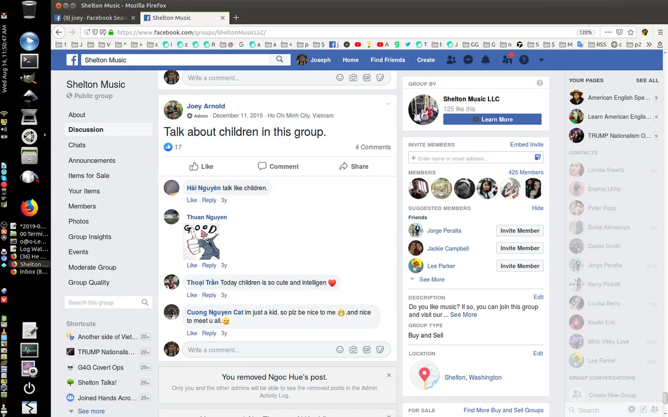Click SEE ALL your pages
The width and height of the screenshot is (668, 417).
pos(647,80)
